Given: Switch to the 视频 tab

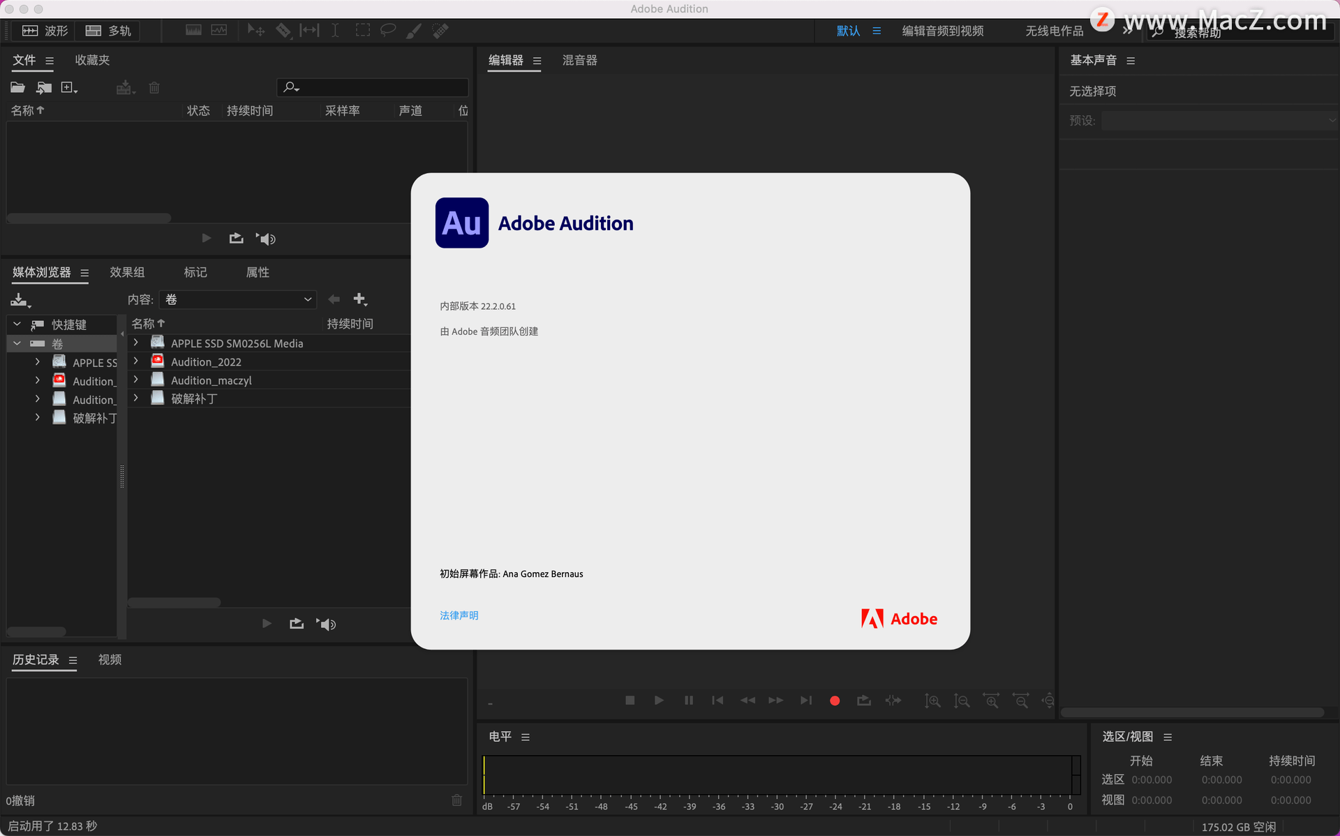Looking at the screenshot, I should [110, 659].
